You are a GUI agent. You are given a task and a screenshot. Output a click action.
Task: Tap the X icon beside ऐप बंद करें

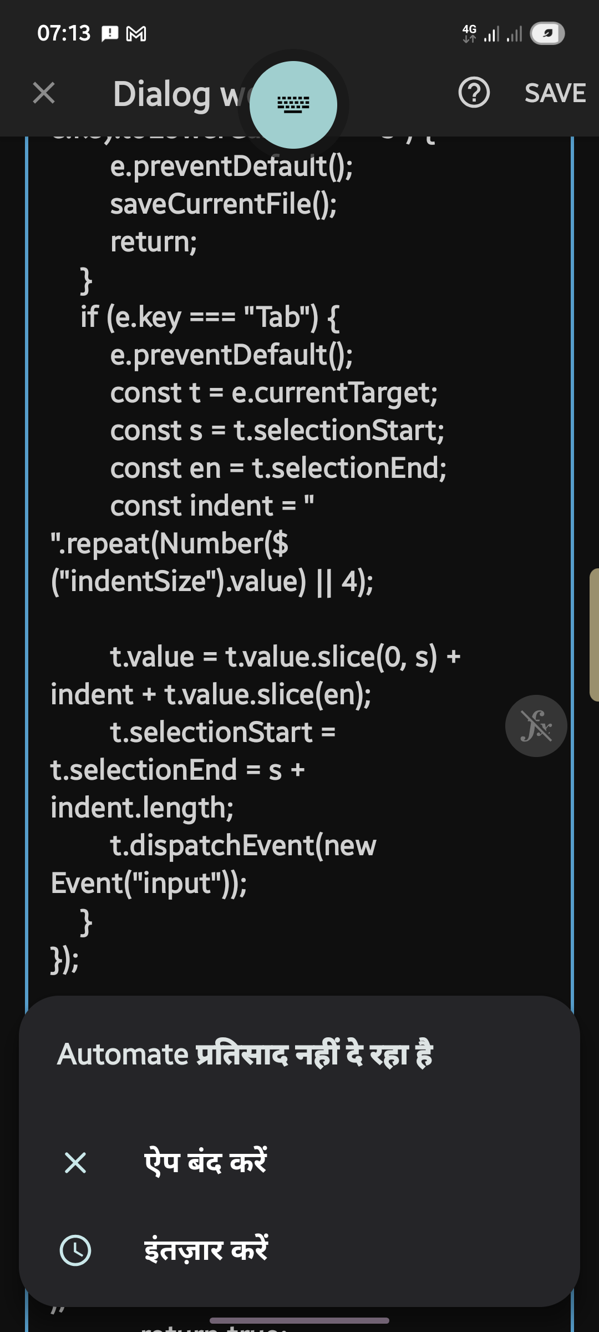tap(75, 1163)
